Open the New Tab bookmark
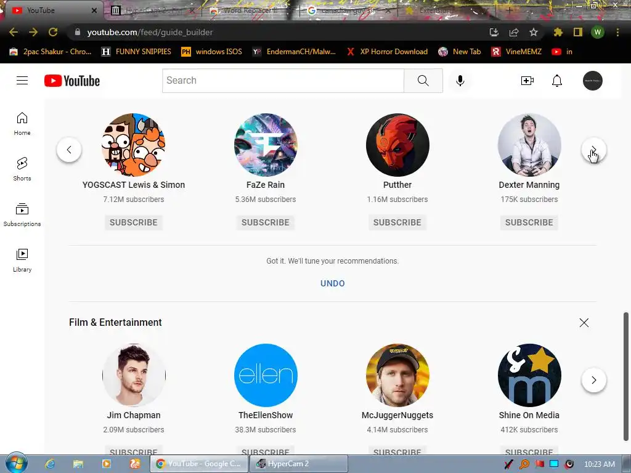This screenshot has height=473, width=631. [460, 52]
